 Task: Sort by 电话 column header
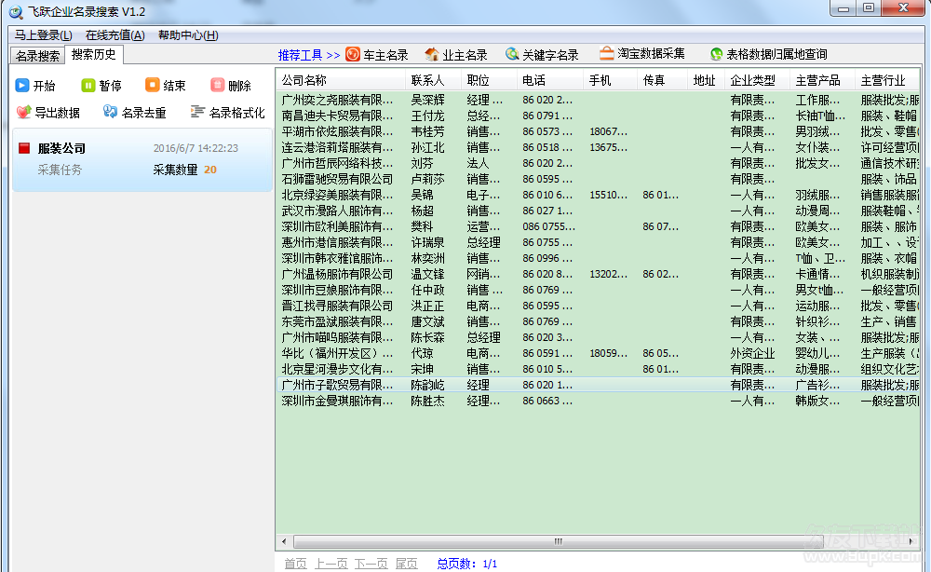(549, 80)
